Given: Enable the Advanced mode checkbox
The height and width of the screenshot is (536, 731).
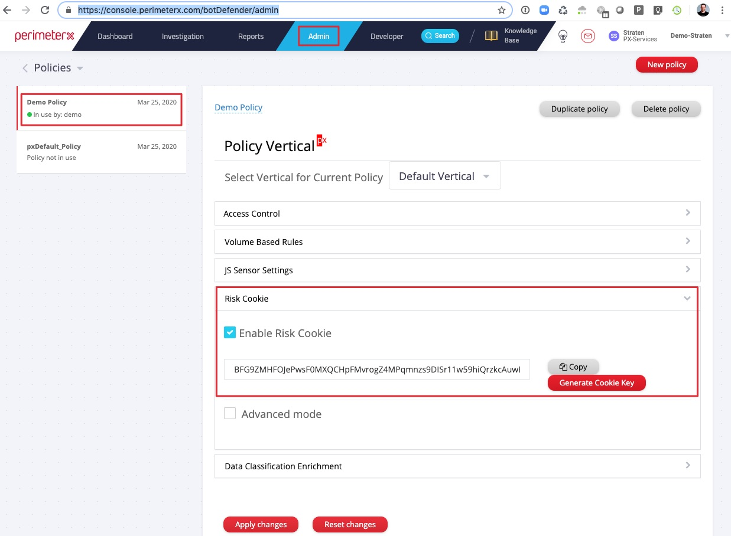Looking at the screenshot, I should click(x=230, y=414).
